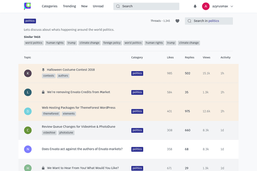Click 'Threads - 1,245' count text
Viewport: 257px width, 171px height.
point(160,21)
